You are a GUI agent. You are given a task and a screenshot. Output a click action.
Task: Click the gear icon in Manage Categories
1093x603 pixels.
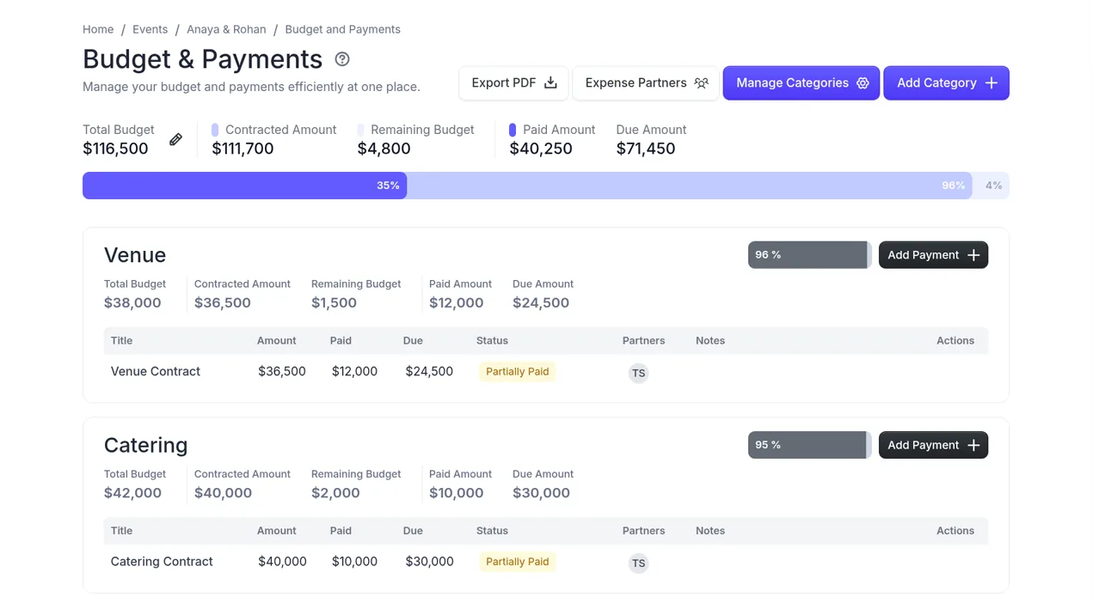click(863, 82)
